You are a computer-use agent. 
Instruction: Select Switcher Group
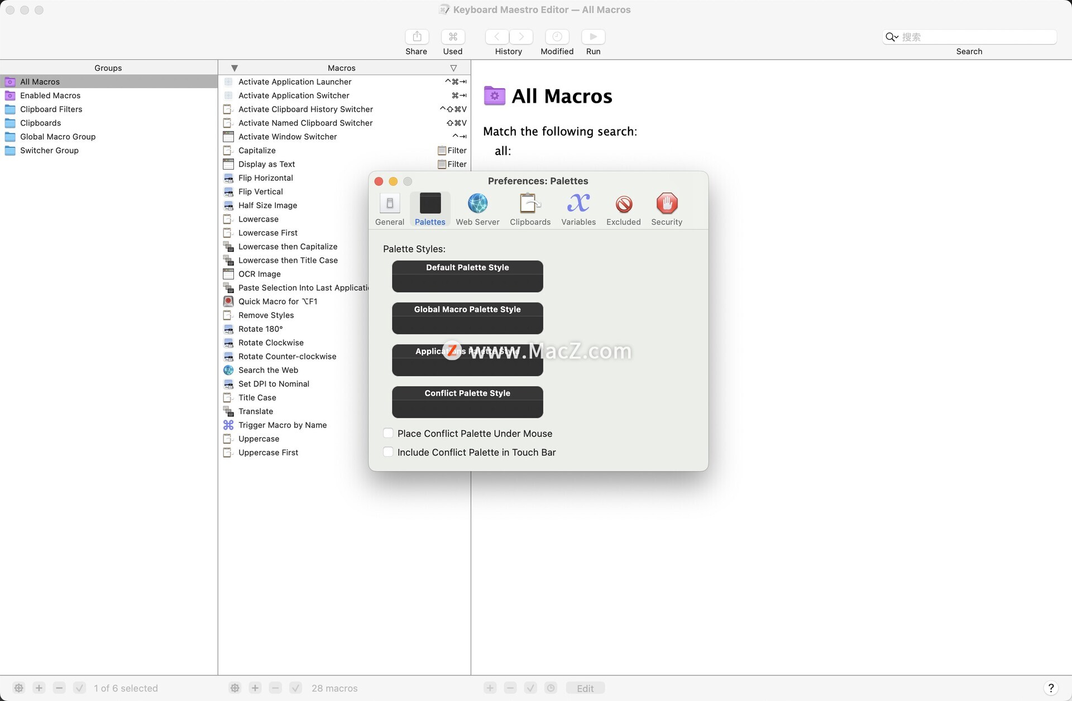pos(109,150)
